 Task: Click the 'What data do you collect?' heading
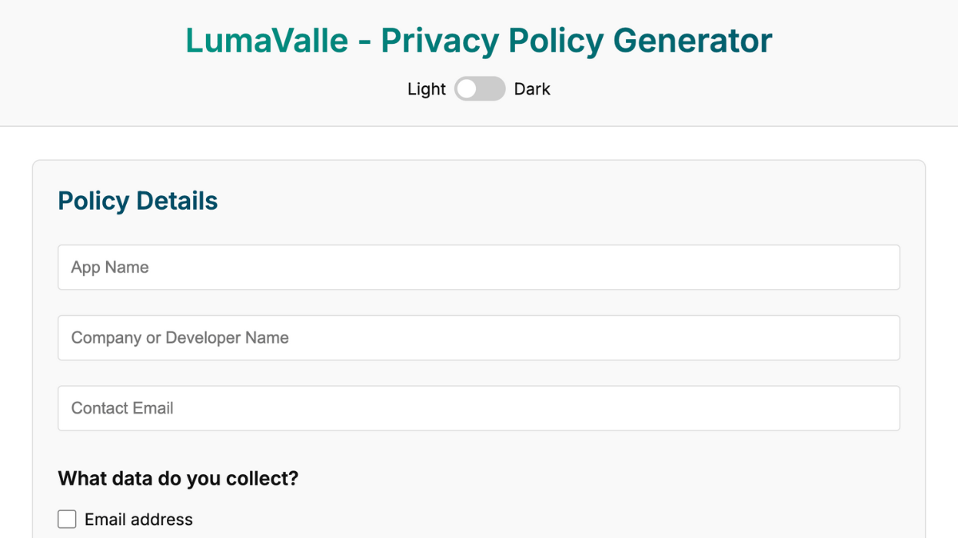pos(178,478)
